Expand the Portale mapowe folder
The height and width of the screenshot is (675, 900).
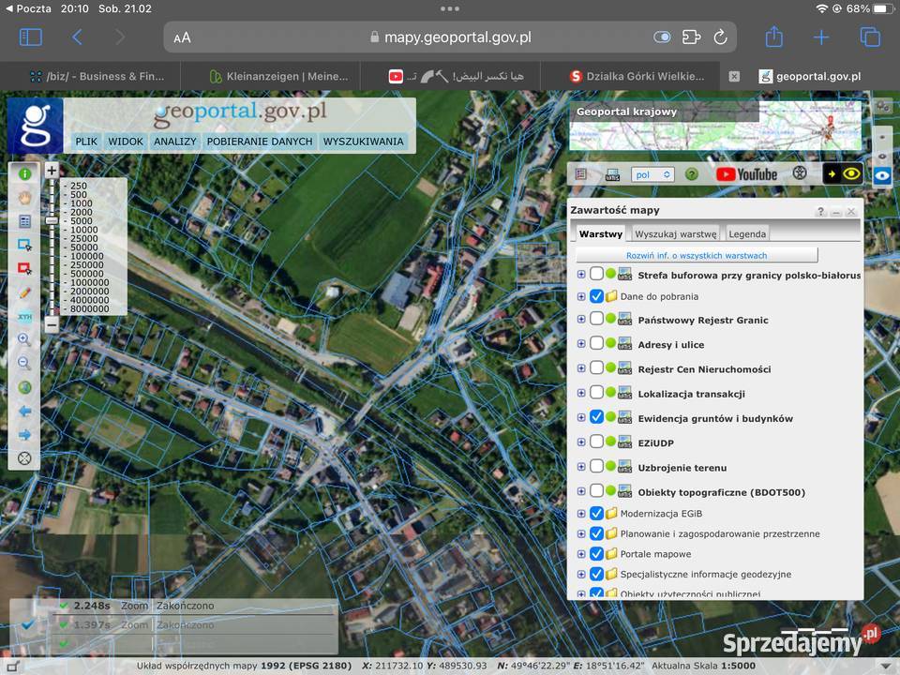coord(581,554)
